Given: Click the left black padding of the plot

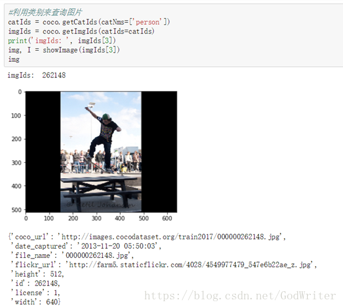Looking at the screenshot, I should click(43, 152).
